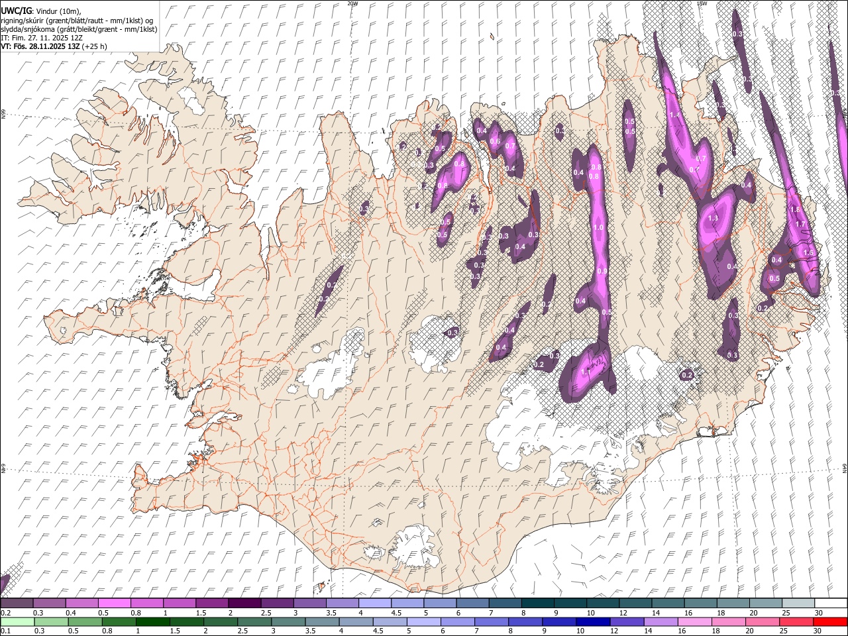Select the pale grey 25–30 snow legend swatch

pyautogui.click(x=798, y=604)
